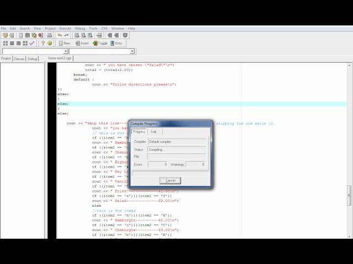Open the Window menu
Screen dimensions: 353x264
pos(117,29)
